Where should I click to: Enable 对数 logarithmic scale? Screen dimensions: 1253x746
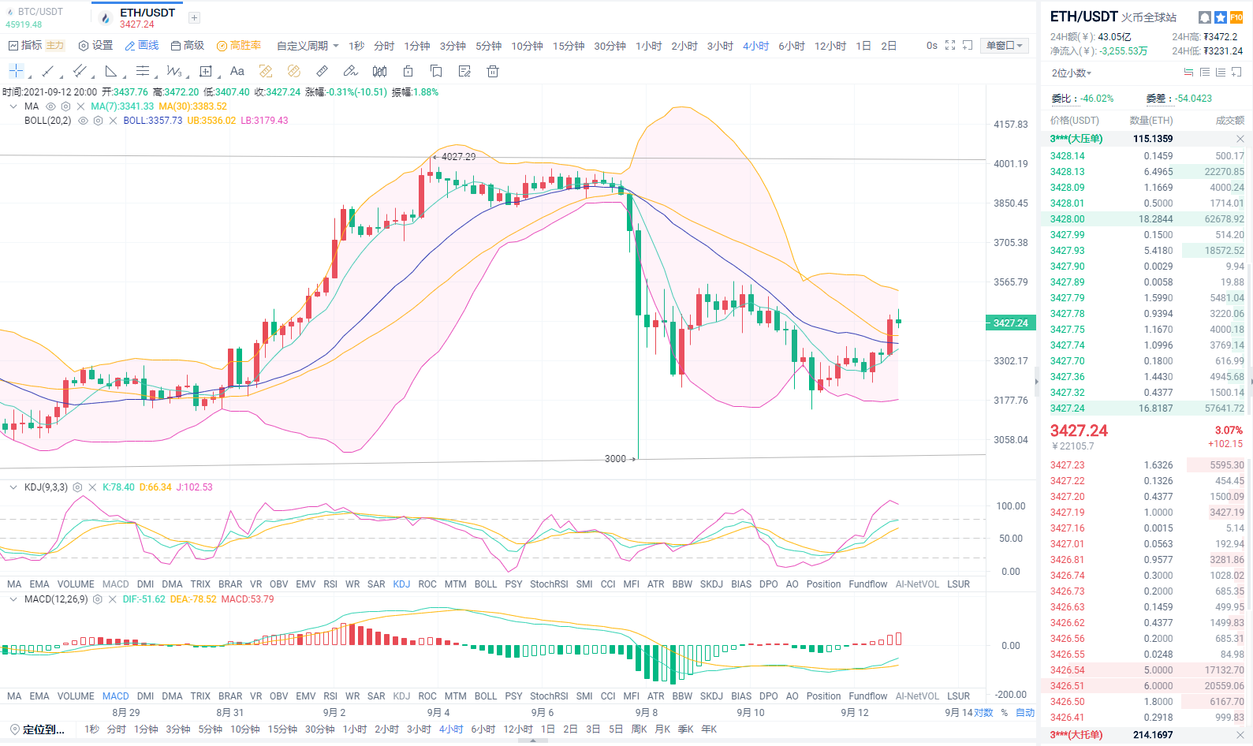pos(983,713)
